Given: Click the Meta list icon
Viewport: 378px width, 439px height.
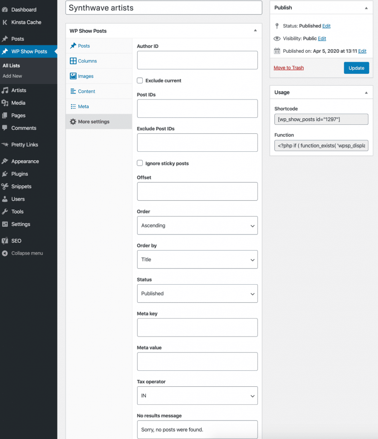Looking at the screenshot, I should tap(73, 106).
